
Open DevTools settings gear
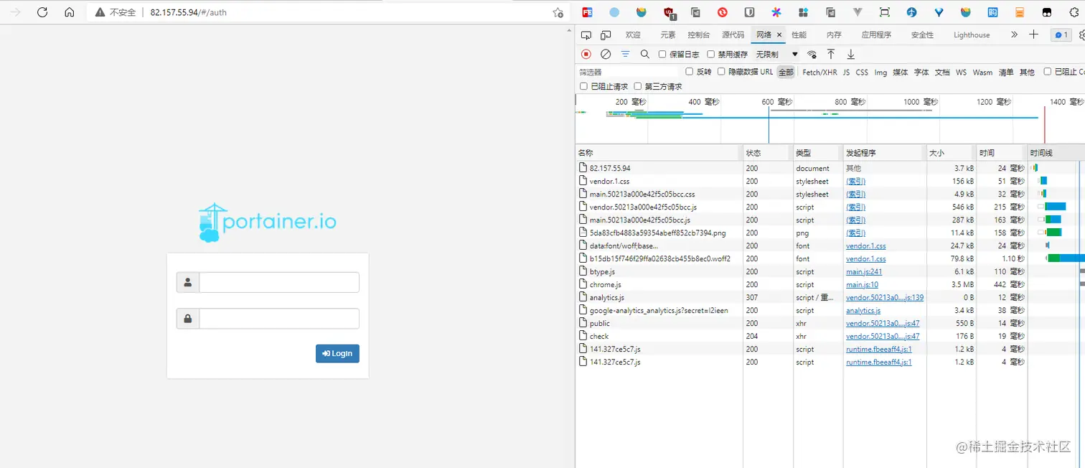coord(1082,34)
